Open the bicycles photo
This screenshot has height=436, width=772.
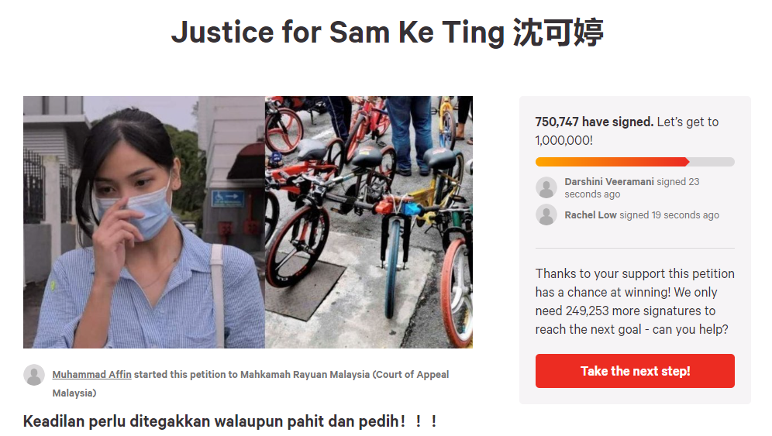click(369, 222)
